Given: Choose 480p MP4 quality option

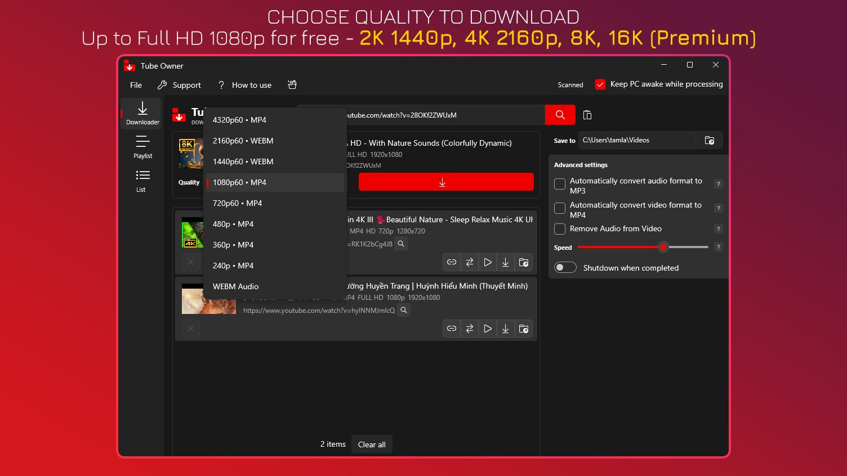Looking at the screenshot, I should pyautogui.click(x=275, y=224).
